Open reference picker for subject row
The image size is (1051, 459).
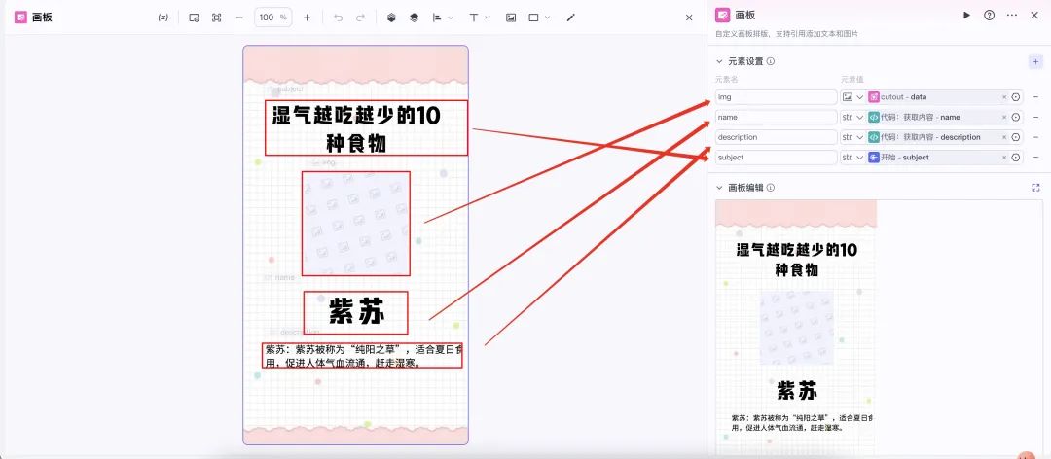[x=1016, y=158]
